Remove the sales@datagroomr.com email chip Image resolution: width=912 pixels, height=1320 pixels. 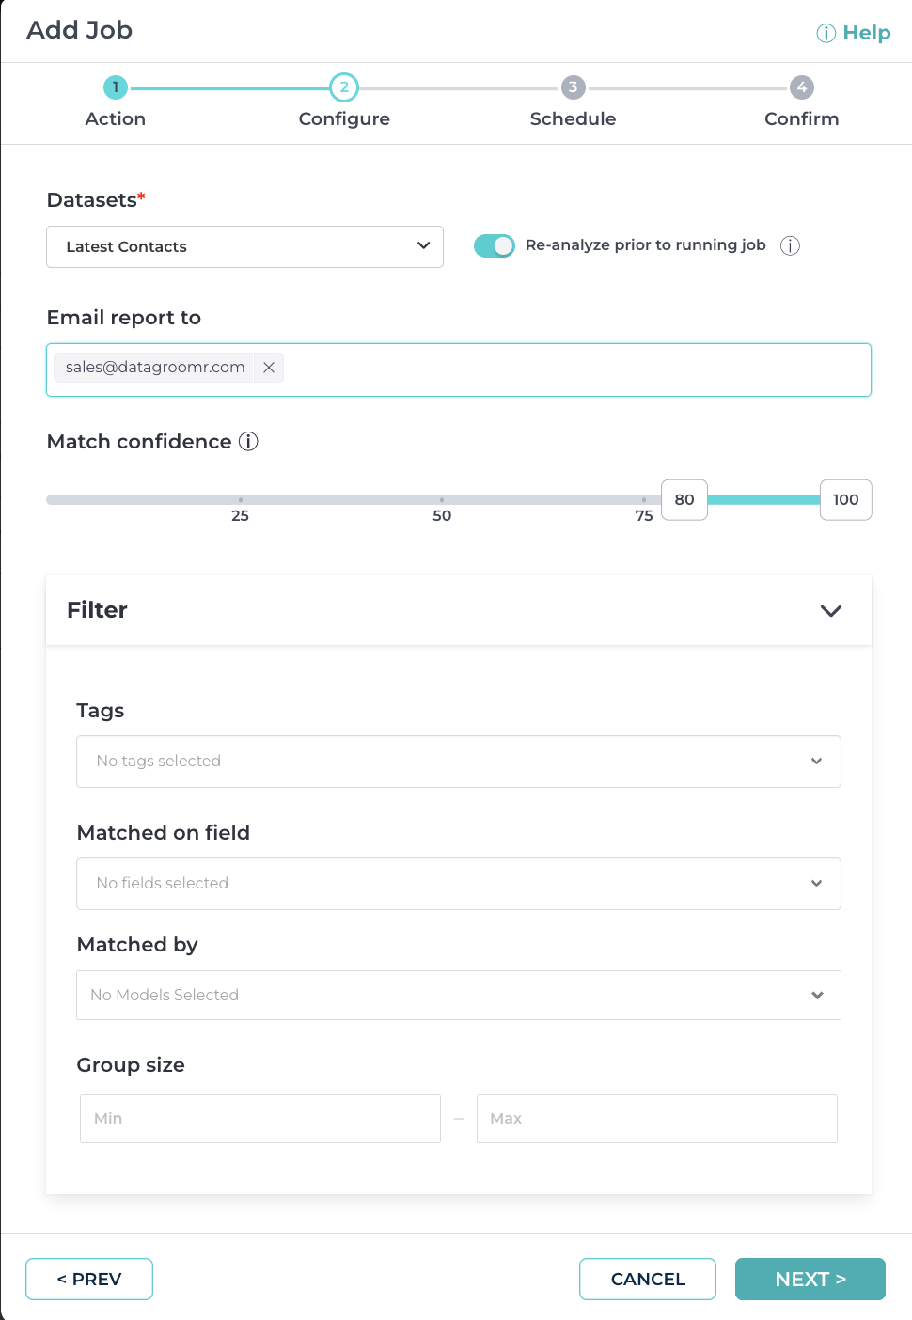(269, 368)
